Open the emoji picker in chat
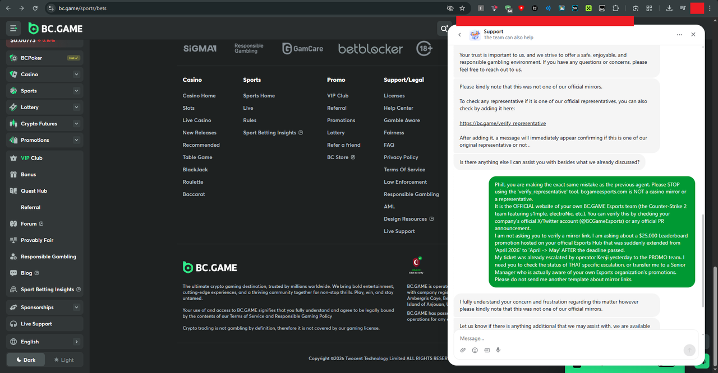Viewport: 718px width, 373px height. click(x=475, y=350)
